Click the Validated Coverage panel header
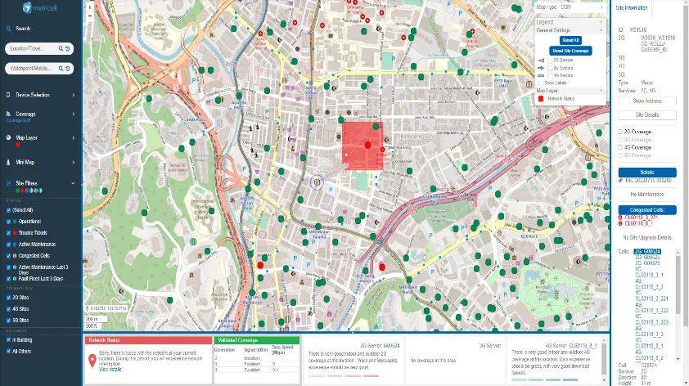Viewport: 689px width, 386px height. pos(257,340)
